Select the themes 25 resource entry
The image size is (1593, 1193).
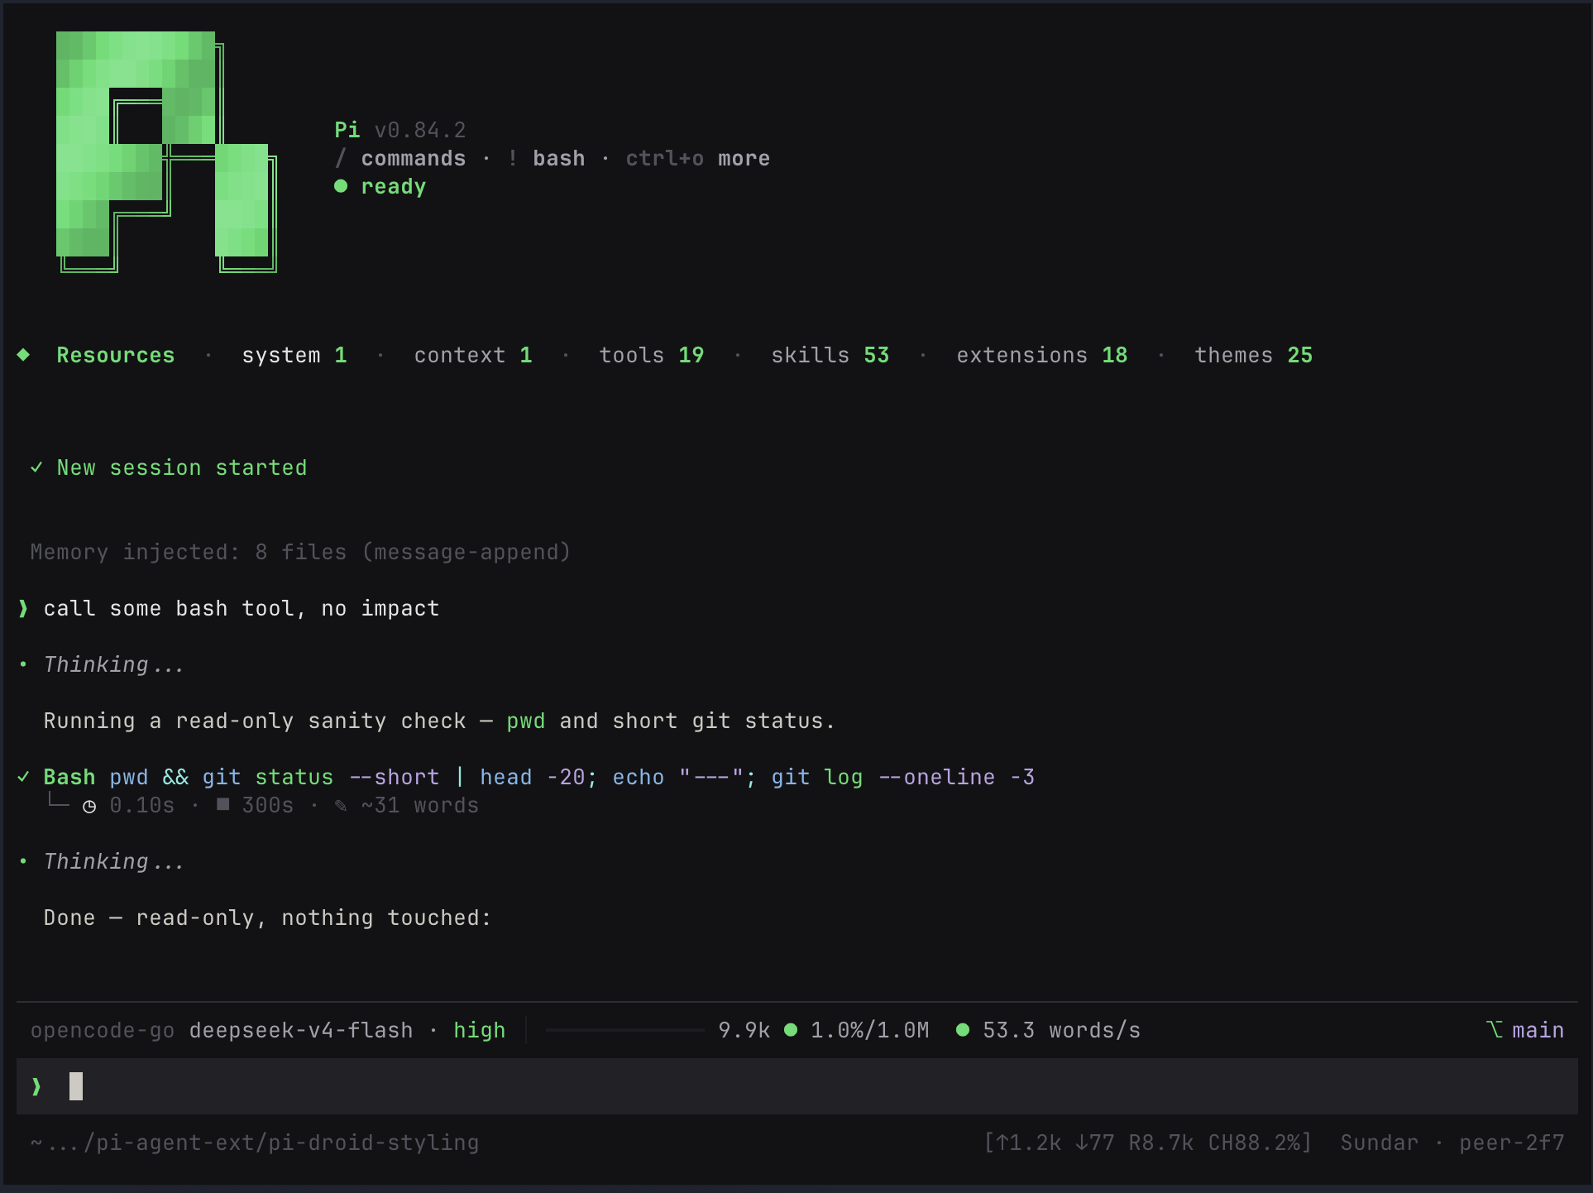[x=1254, y=356]
